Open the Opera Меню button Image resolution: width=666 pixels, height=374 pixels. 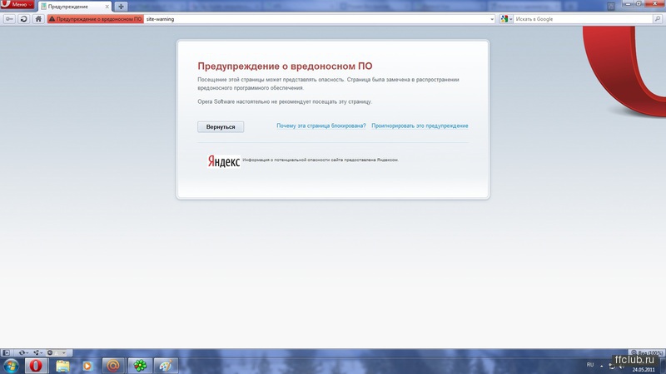point(17,4)
